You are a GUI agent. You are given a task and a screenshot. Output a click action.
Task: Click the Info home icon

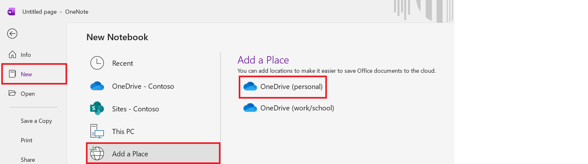click(12, 55)
